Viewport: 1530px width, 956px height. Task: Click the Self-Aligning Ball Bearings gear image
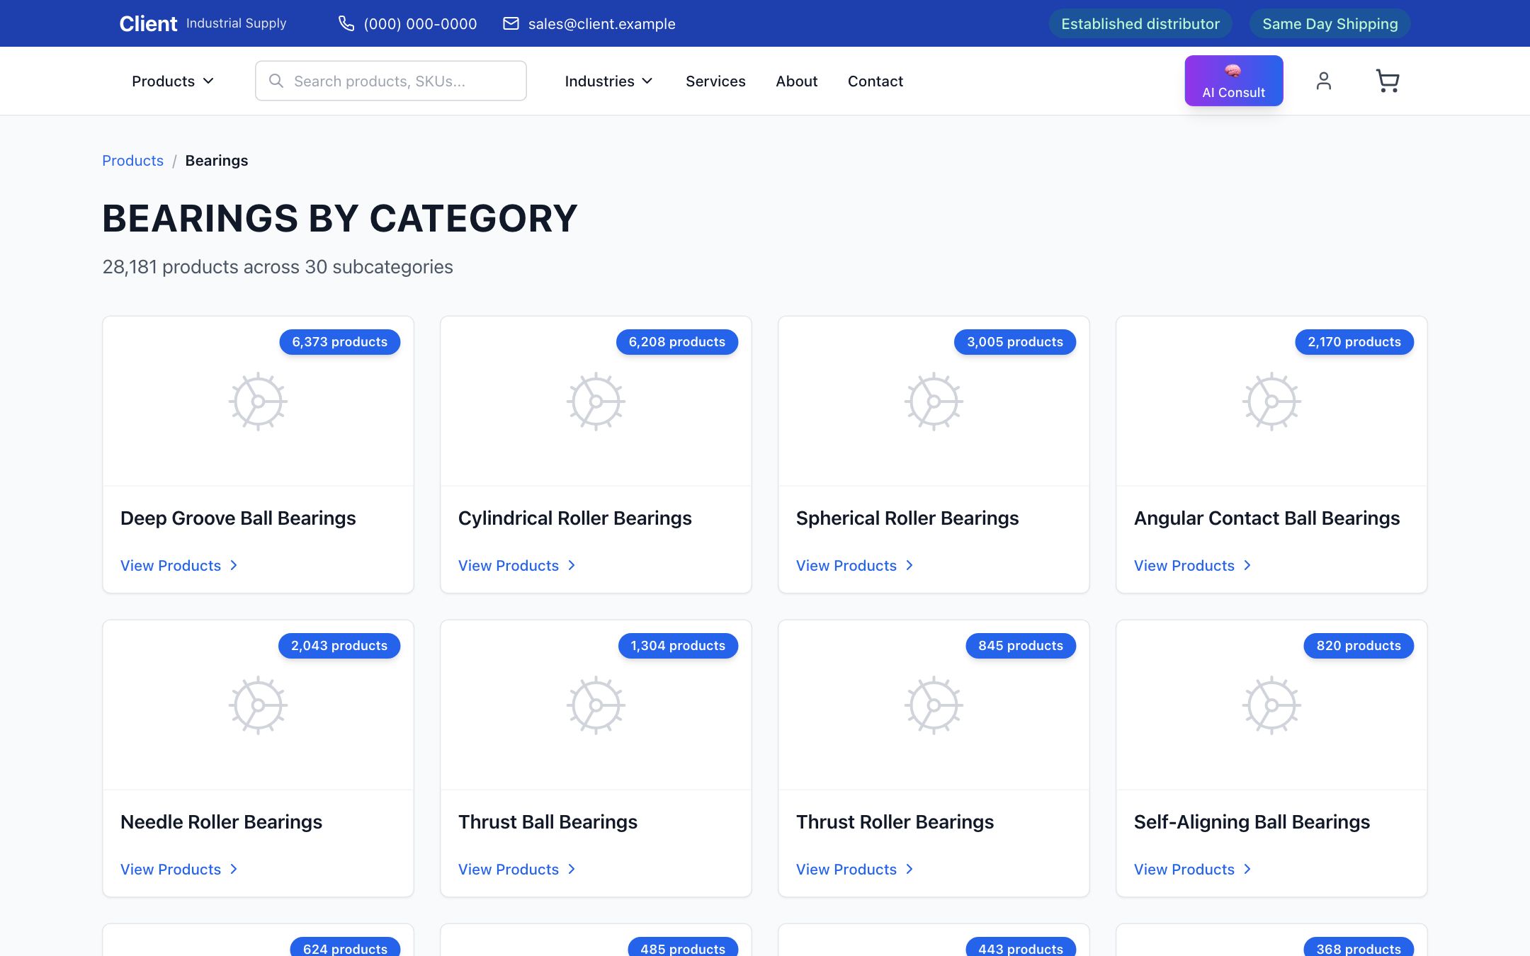[x=1271, y=705]
